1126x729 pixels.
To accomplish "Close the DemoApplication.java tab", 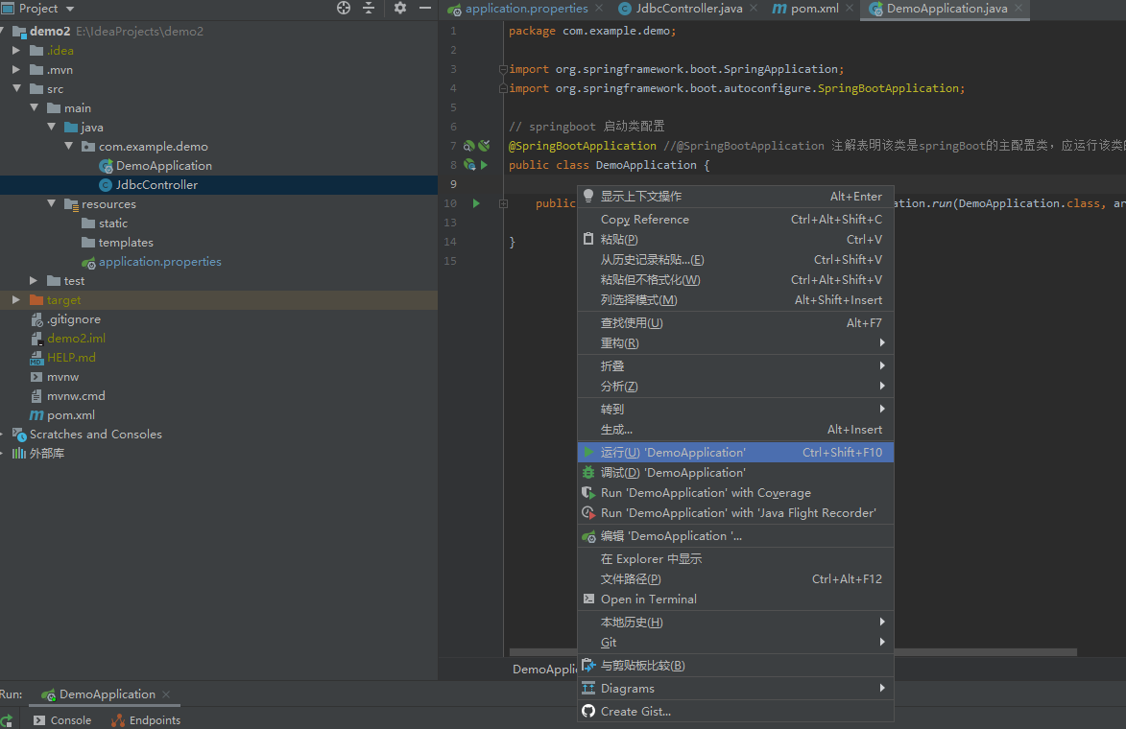I will pyautogui.click(x=1018, y=8).
